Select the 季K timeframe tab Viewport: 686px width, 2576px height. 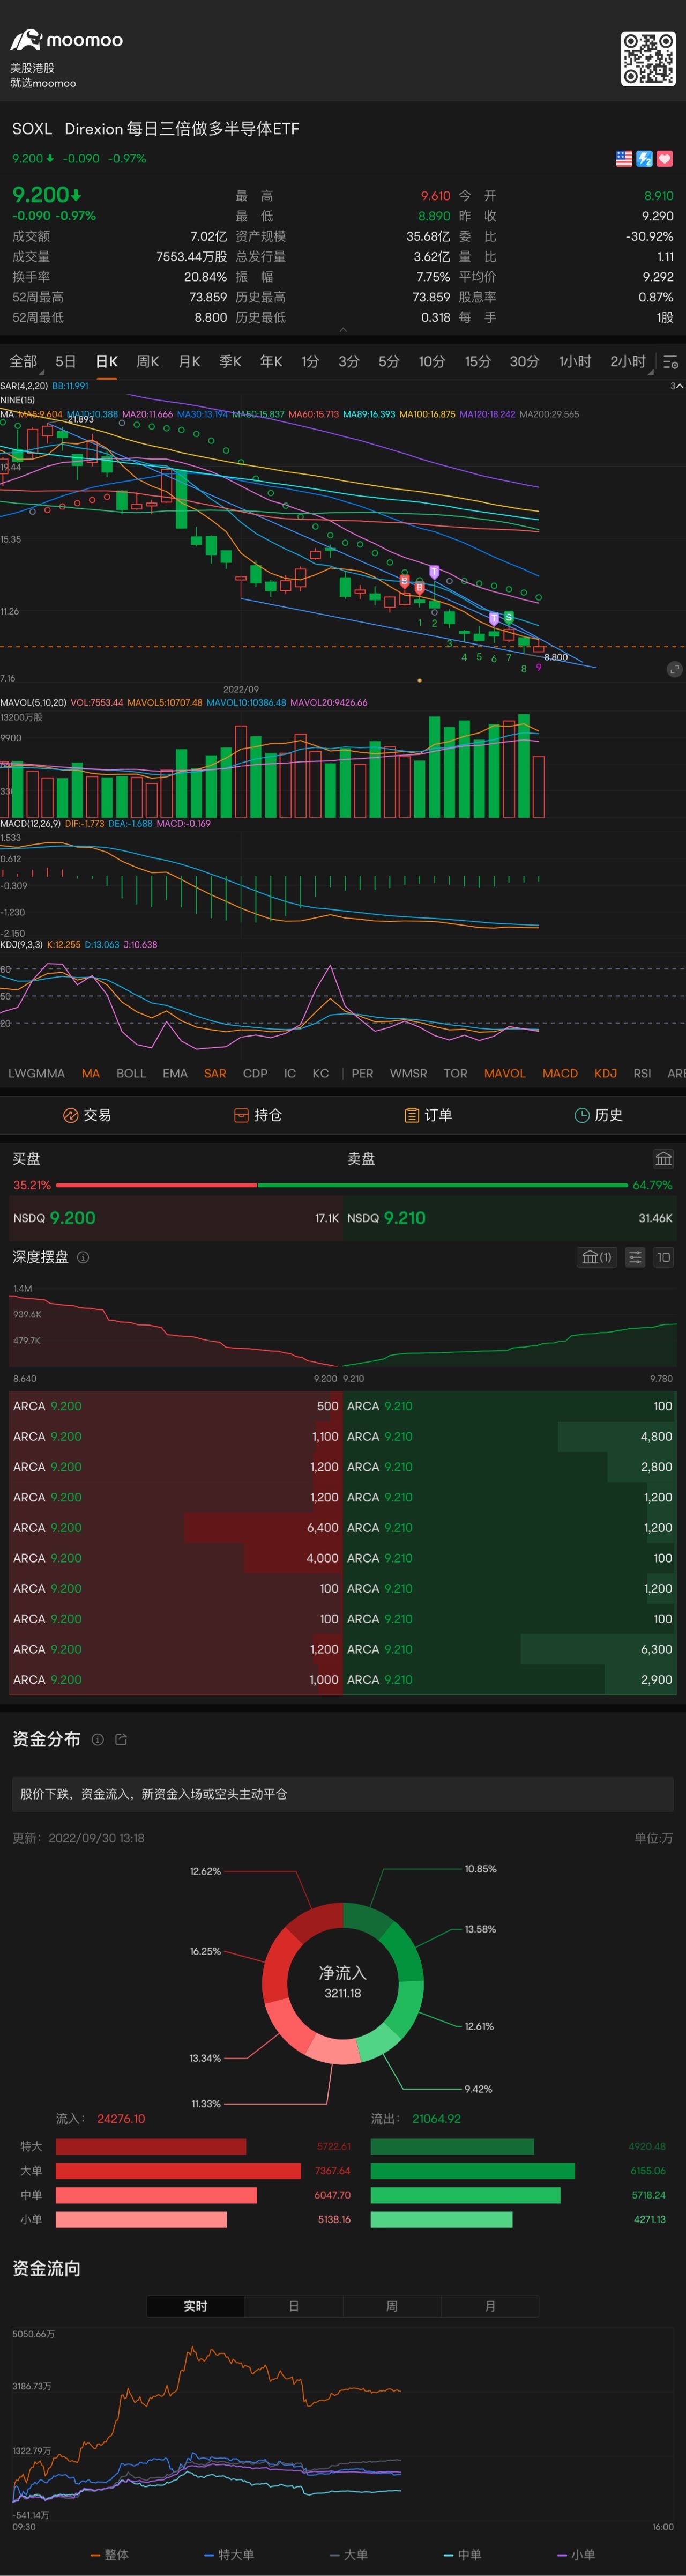(x=230, y=362)
